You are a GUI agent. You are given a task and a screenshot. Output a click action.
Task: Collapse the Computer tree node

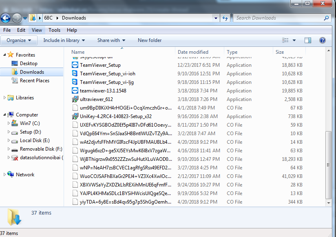4,115
